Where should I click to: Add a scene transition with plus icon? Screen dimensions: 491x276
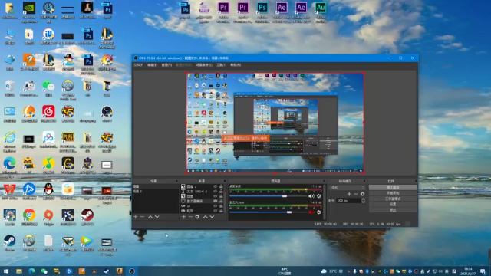click(349, 194)
